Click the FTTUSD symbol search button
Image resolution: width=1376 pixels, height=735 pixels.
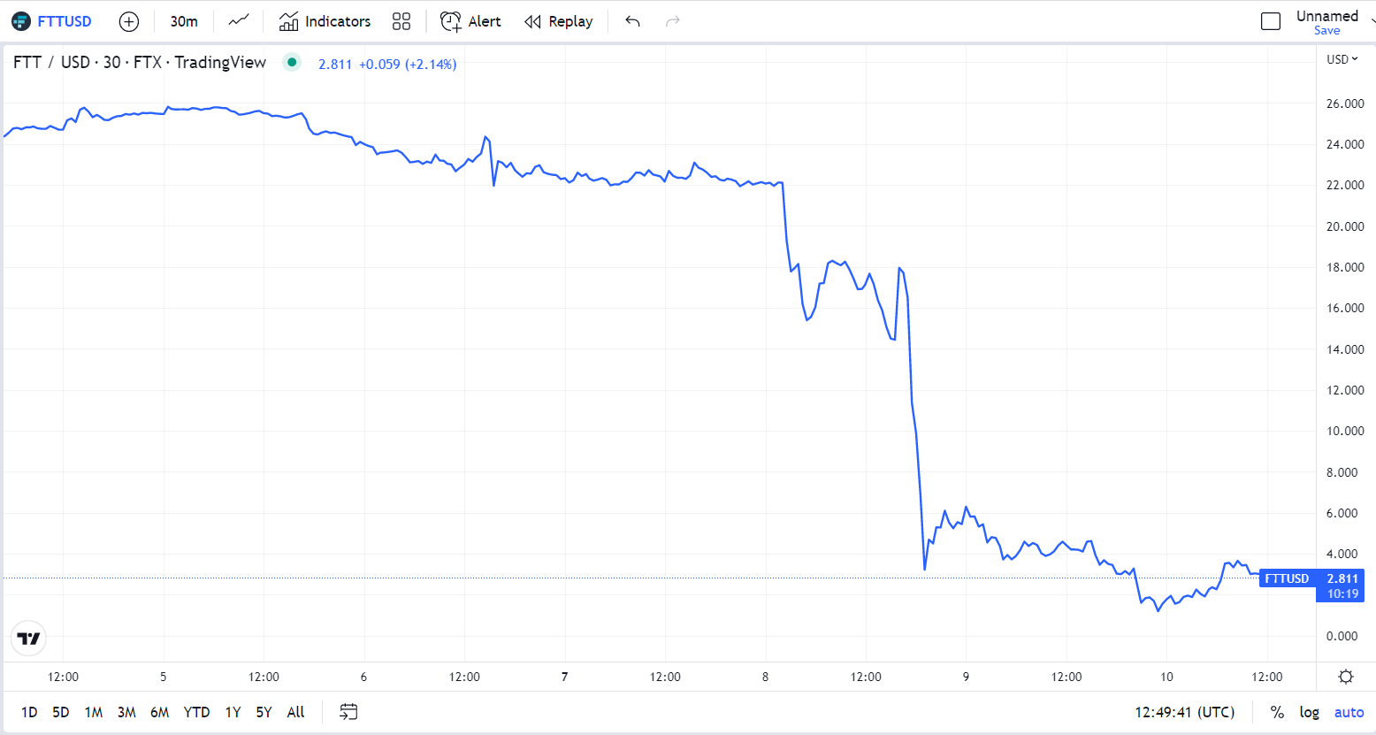53,21
